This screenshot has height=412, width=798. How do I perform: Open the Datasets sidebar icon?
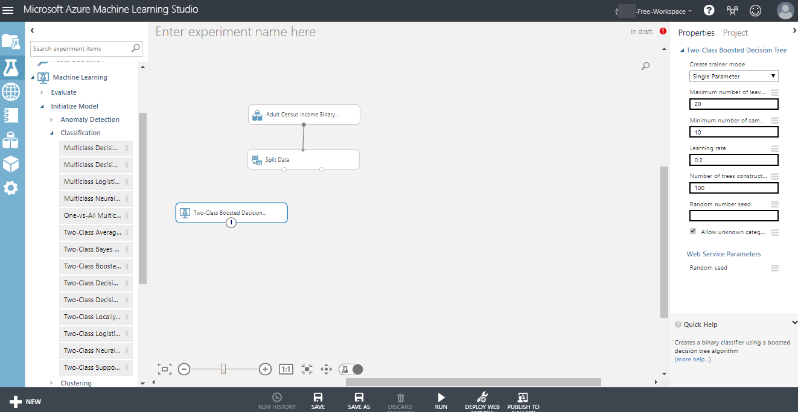pyautogui.click(x=11, y=140)
